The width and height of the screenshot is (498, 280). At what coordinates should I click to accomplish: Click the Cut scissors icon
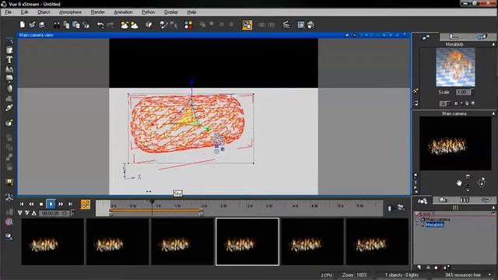point(57,25)
